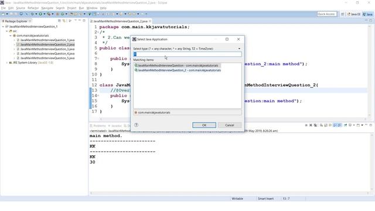The height and width of the screenshot is (211, 375).
Task: Open the File menu
Action: click(x=3, y=8)
